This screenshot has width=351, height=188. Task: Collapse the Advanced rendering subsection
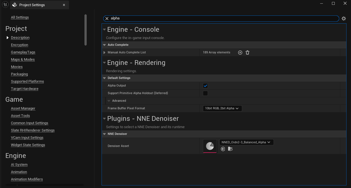(x=109, y=101)
